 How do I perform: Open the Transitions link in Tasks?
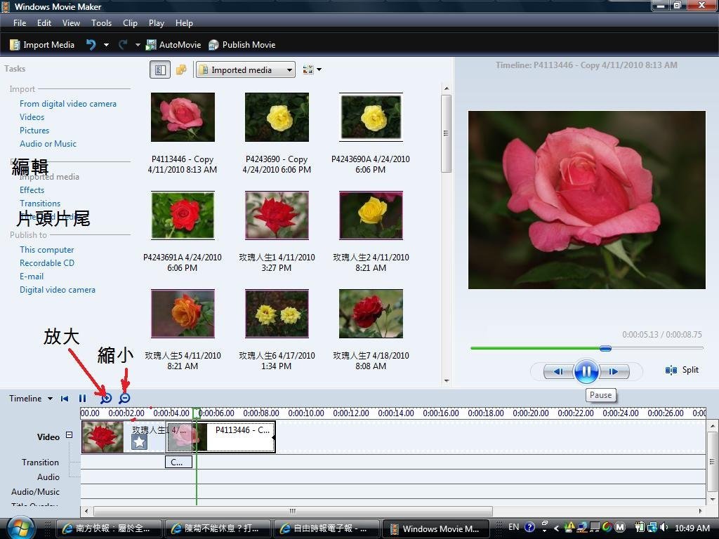(x=40, y=203)
